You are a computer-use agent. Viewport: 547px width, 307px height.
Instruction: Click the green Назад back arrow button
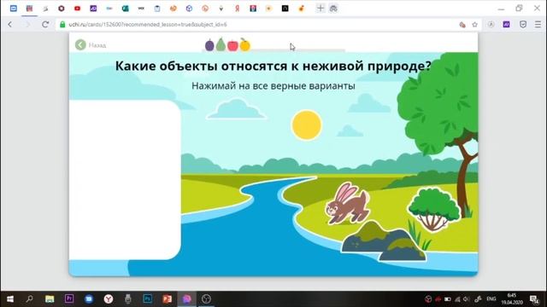tap(80, 45)
